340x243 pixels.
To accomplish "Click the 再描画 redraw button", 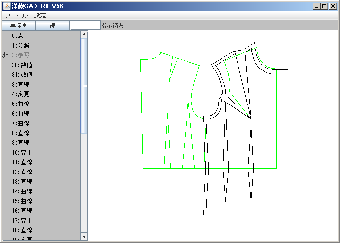I will click(19, 26).
